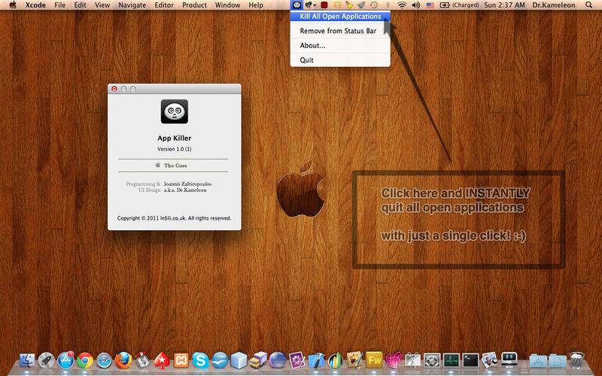Open the View menu

[102, 5]
